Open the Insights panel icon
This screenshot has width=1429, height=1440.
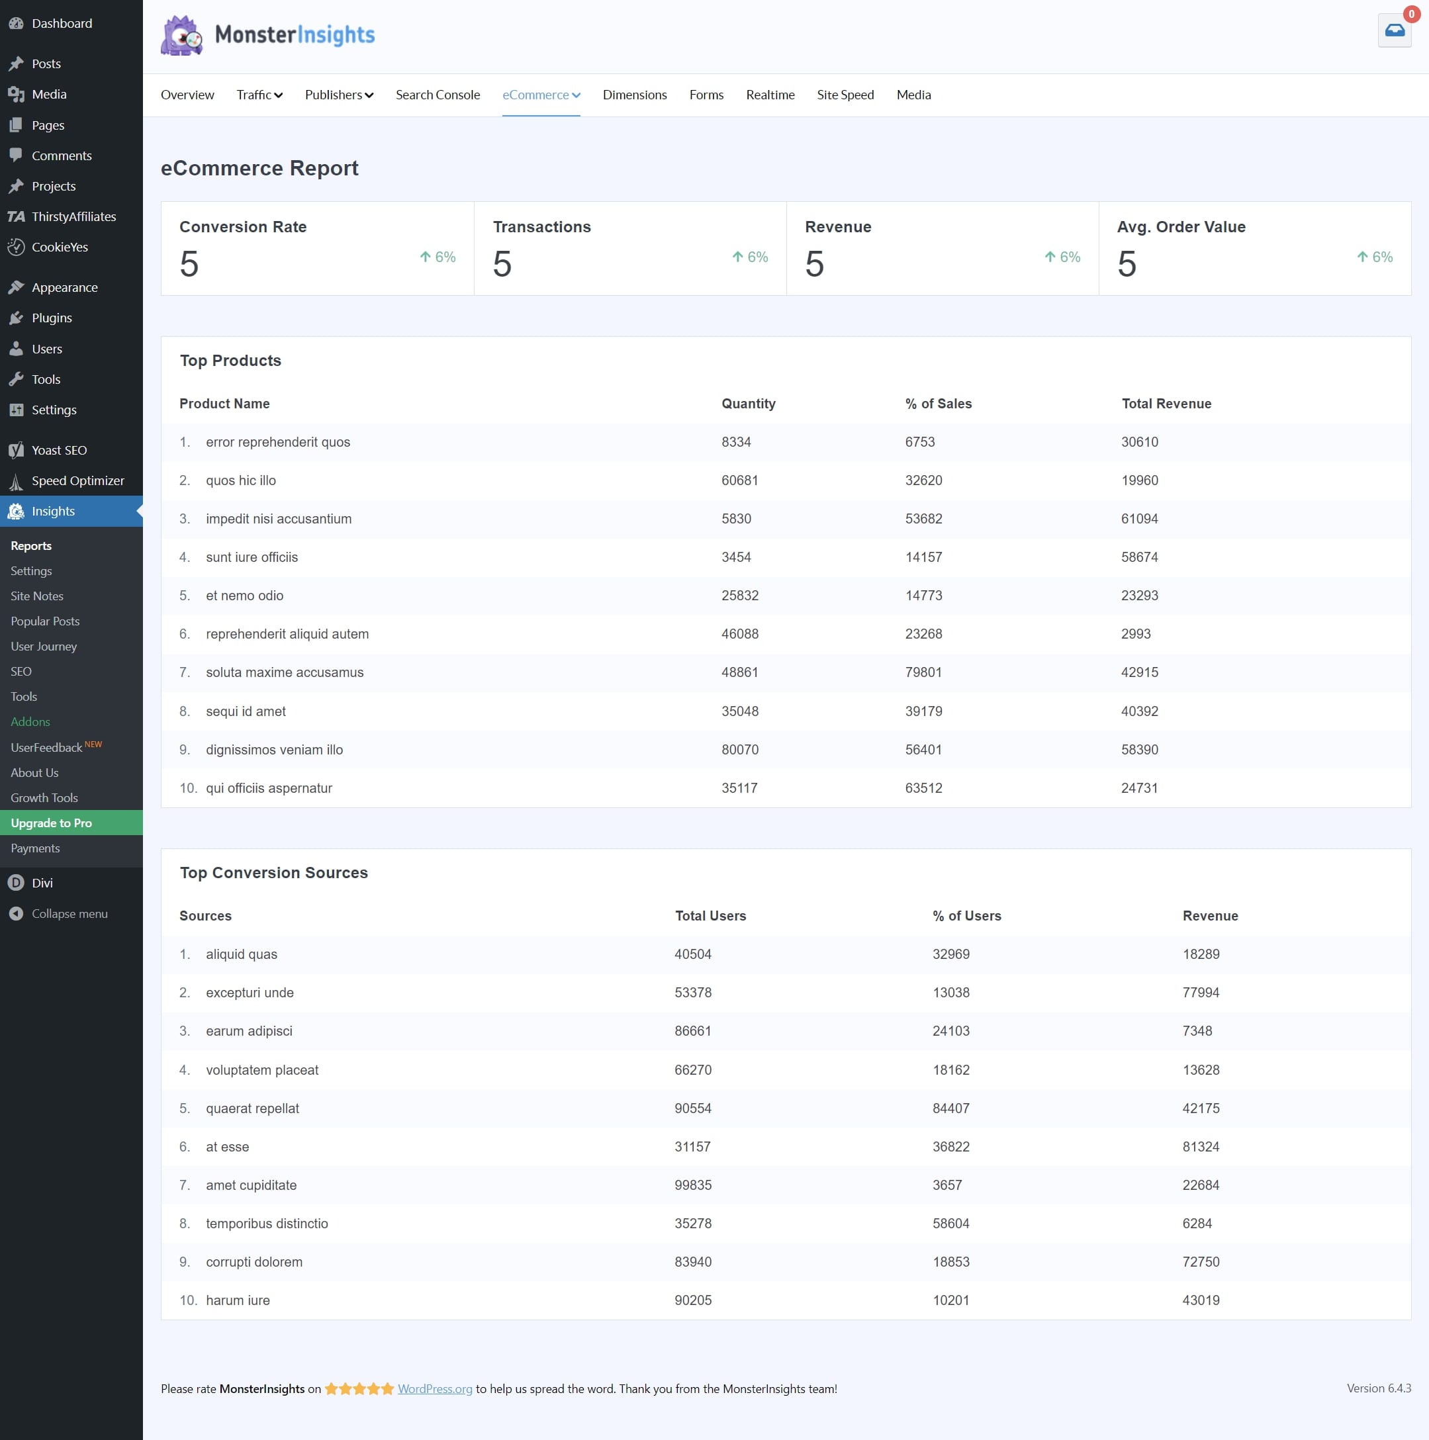tap(19, 510)
